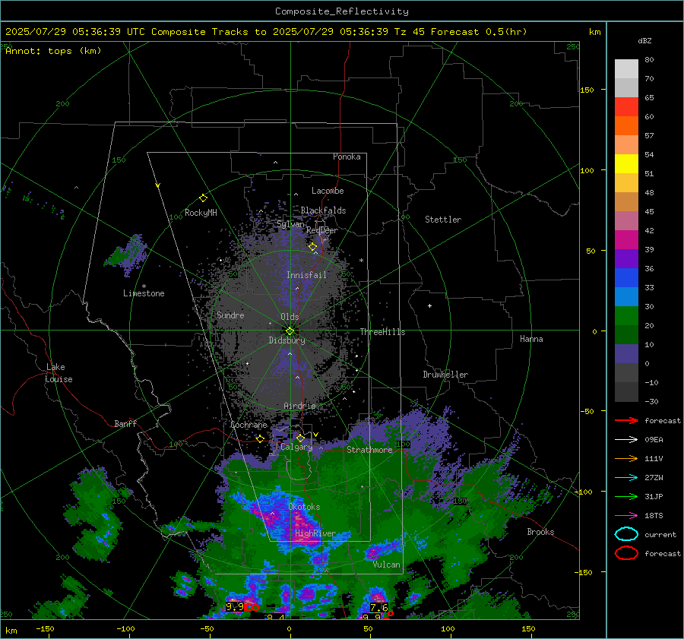Click the Cochrane label
Image resolution: width=684 pixels, height=639 pixels.
[249, 425]
